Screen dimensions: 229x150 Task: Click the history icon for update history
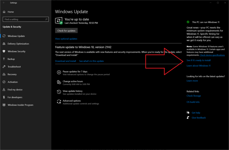[x=59, y=92]
